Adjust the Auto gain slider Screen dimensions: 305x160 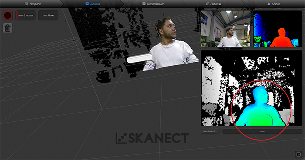point(262,131)
